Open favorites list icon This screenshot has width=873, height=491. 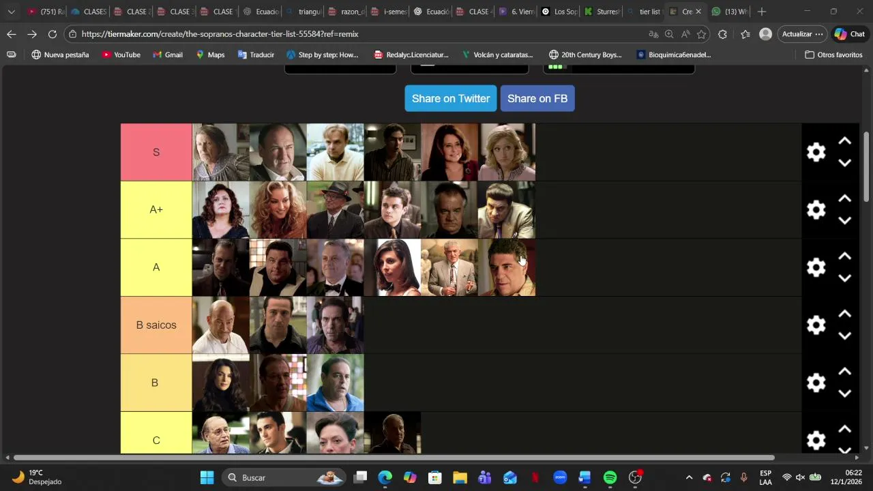(x=745, y=34)
